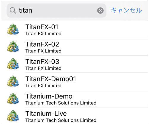149x124 pixels.
Task: Click the MetaTrader icon beside TitanFX-02
Action: [13, 46]
